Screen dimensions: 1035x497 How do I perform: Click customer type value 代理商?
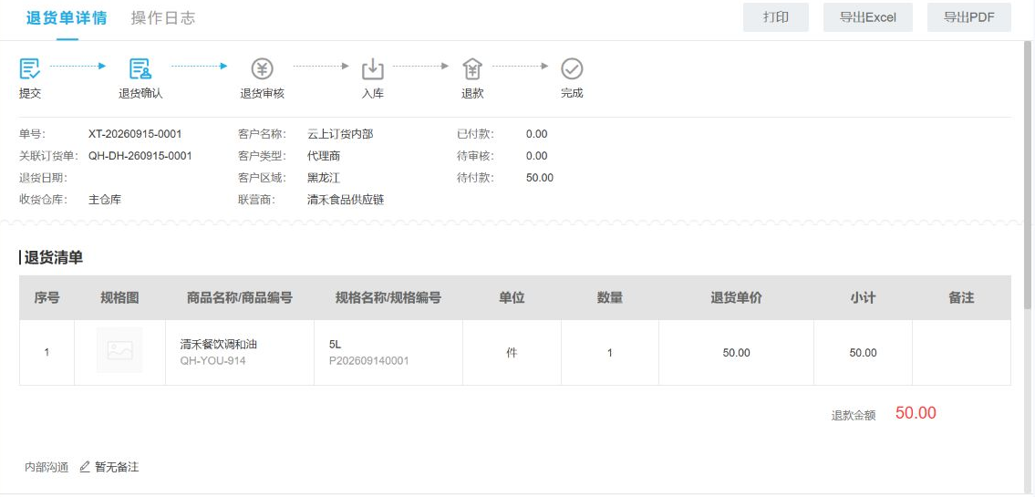324,156
